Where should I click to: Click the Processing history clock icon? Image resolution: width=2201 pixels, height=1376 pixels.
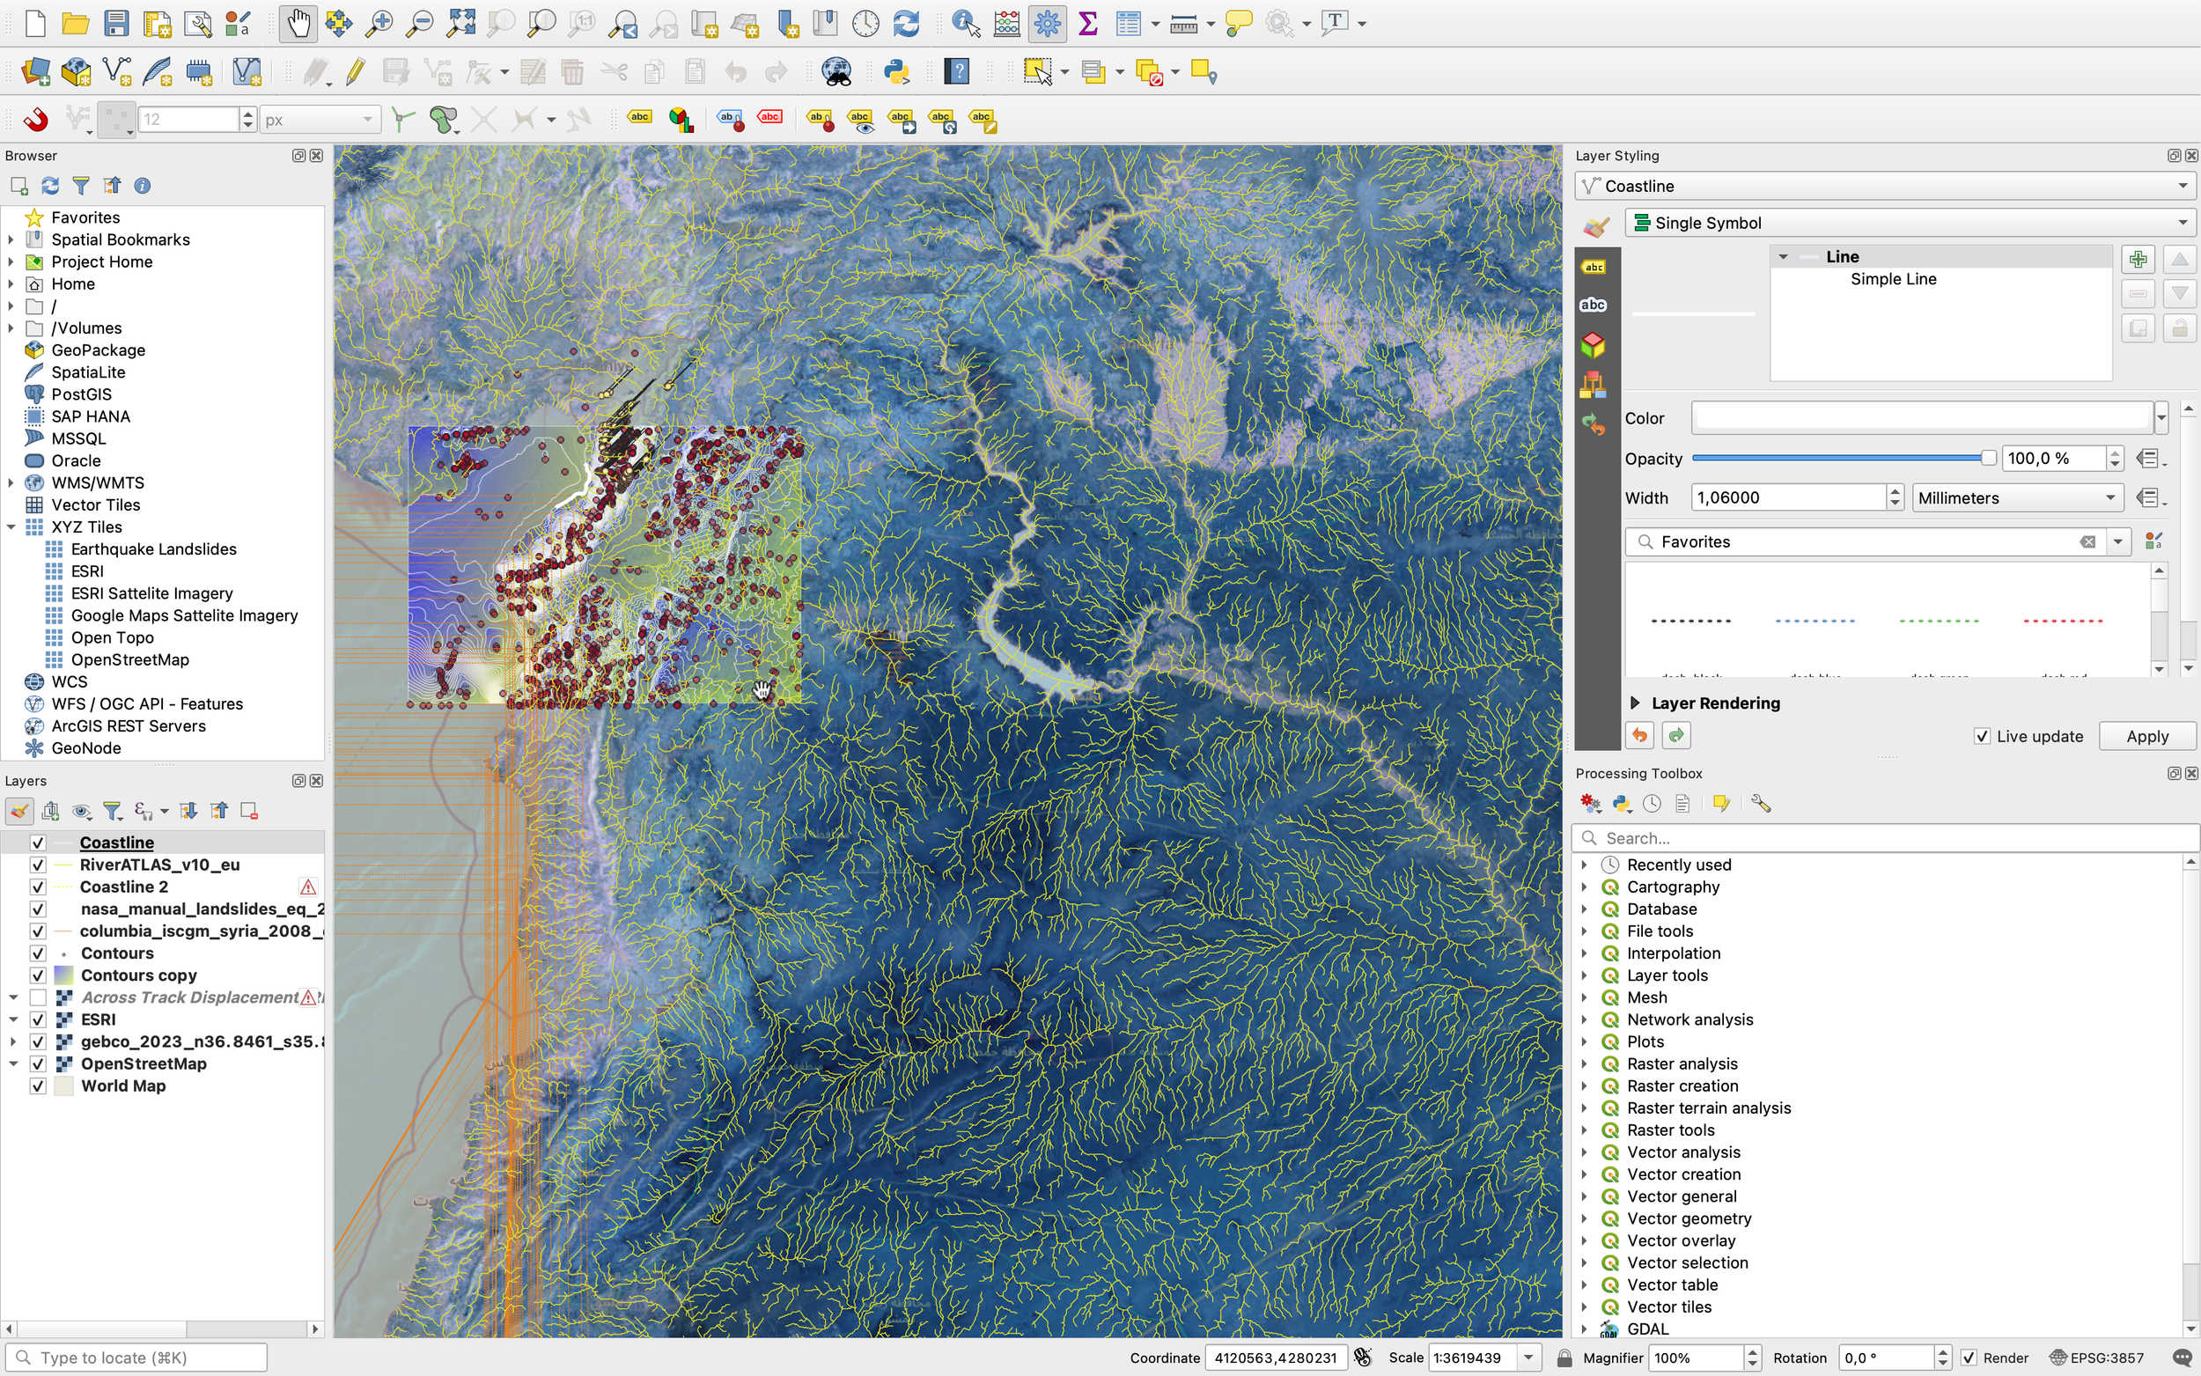[x=1653, y=804]
